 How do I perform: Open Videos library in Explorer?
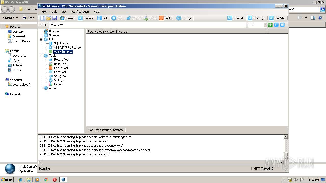point(17,70)
